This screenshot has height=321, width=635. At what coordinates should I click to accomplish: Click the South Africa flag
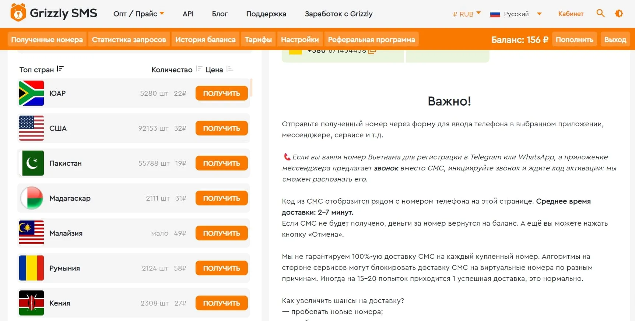pyautogui.click(x=31, y=93)
